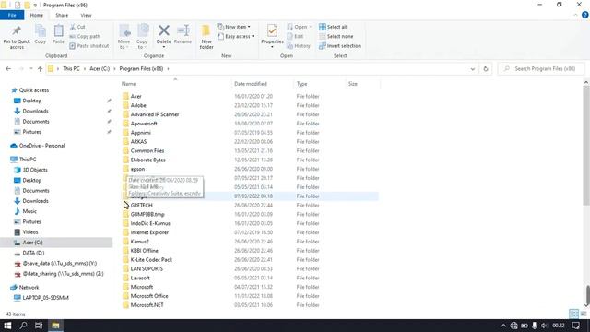The image size is (590, 332).
Task: Click the blue Help question icon
Action: point(584,15)
